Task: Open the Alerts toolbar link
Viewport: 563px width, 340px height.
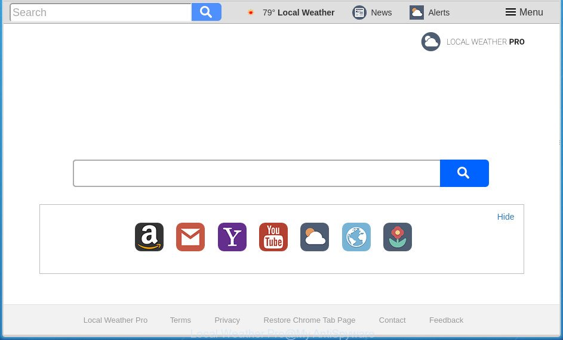Action: click(x=439, y=13)
